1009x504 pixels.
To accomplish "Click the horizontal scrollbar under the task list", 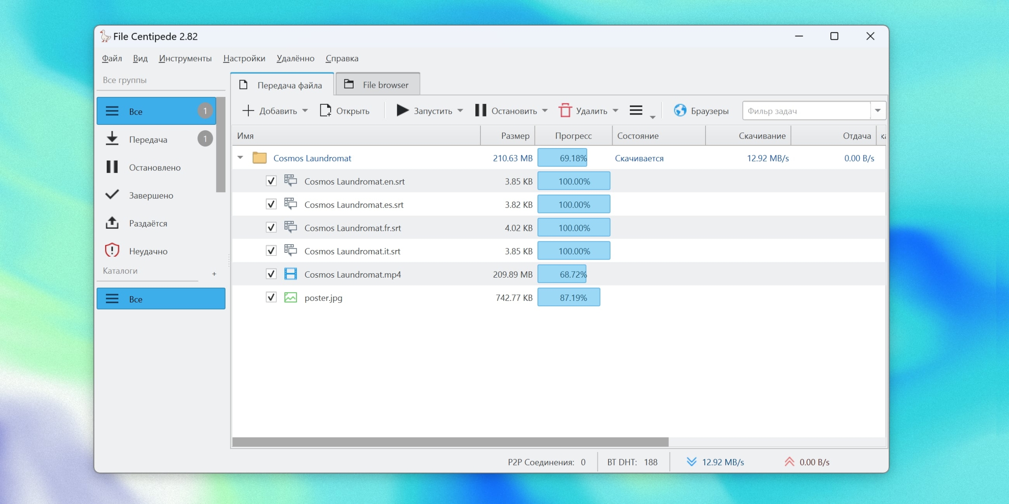I will [x=451, y=442].
